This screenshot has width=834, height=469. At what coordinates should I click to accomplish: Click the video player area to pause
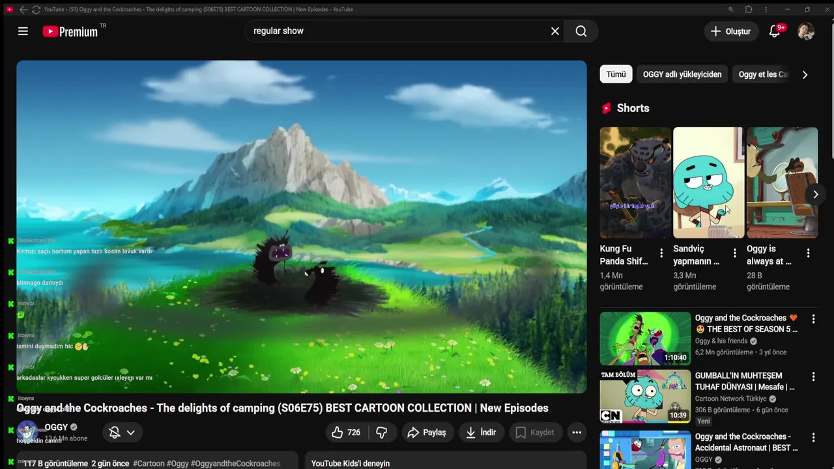tap(302, 227)
